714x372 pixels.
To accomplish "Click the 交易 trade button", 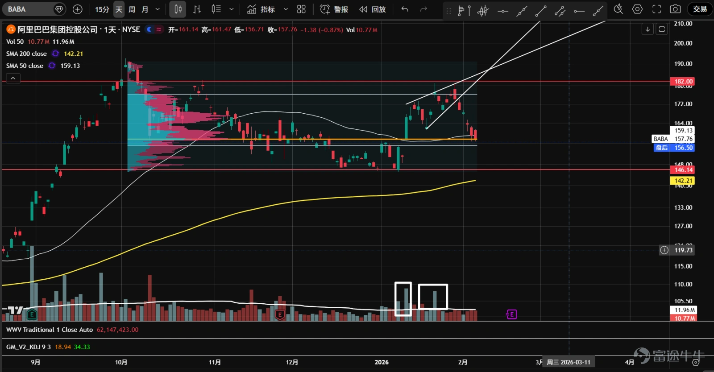I will [700, 9].
